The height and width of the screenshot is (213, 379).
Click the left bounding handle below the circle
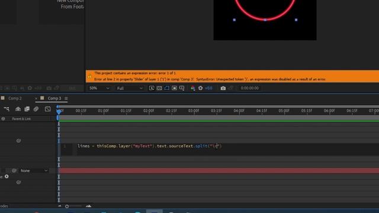235,20
